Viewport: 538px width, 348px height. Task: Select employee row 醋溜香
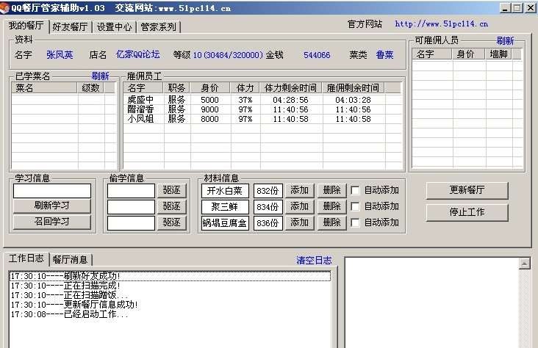(x=262, y=109)
